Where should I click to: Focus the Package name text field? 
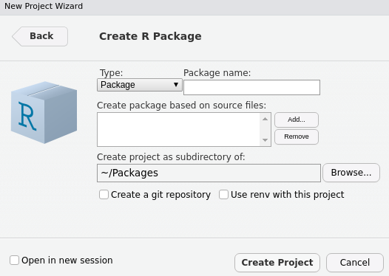[251, 87]
